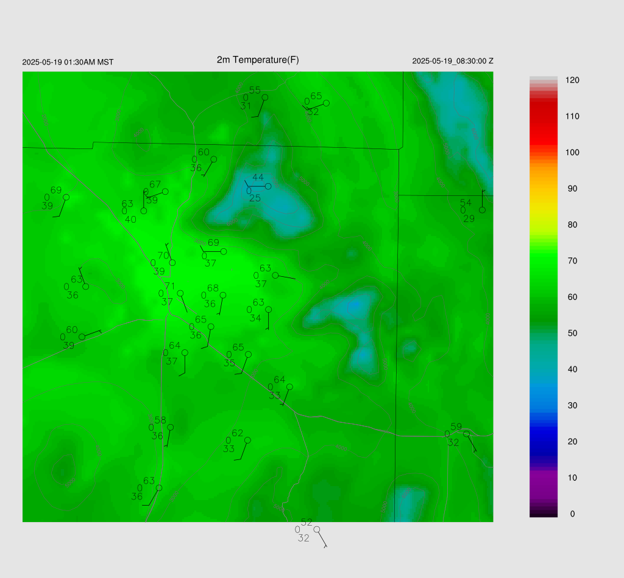The image size is (624, 578).
Task: Click the station temperature reading 44
Action: point(258,178)
